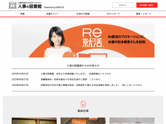Follow こちら link in the 同業他社 notice
This screenshot has height=124, width=166.
coord(134,85)
